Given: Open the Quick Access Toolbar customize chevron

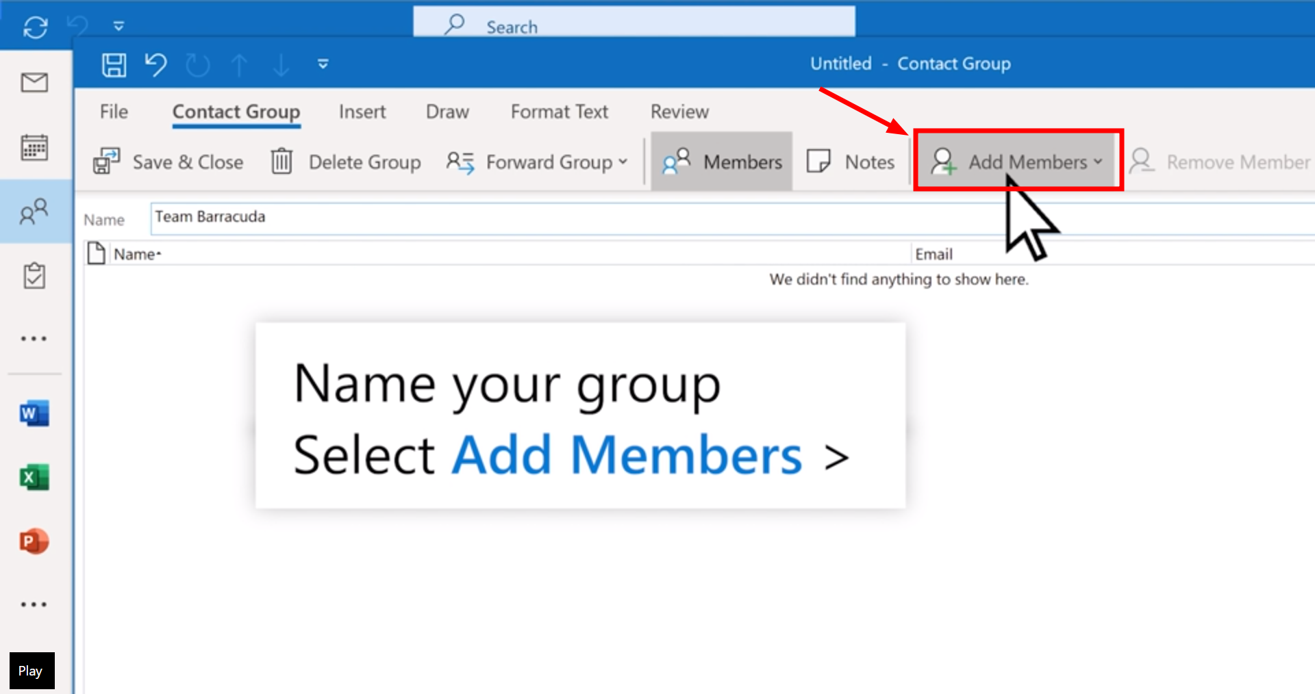Looking at the screenshot, I should coord(323,64).
